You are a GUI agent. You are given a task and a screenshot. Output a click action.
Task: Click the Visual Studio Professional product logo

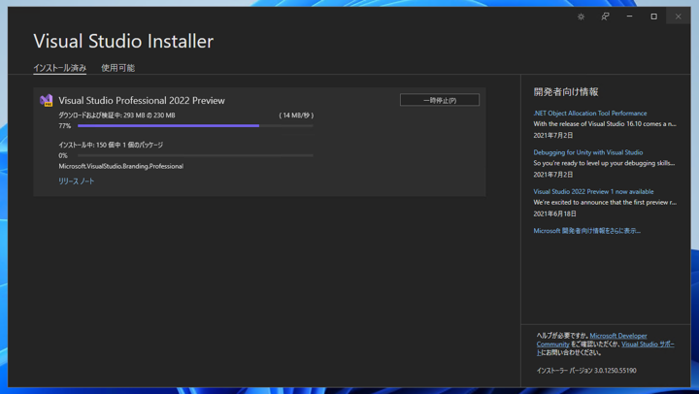click(x=46, y=100)
